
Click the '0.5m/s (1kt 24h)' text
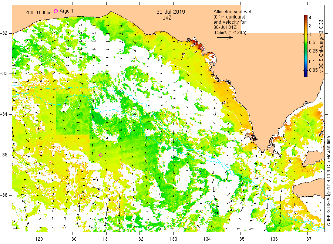coord(230,33)
